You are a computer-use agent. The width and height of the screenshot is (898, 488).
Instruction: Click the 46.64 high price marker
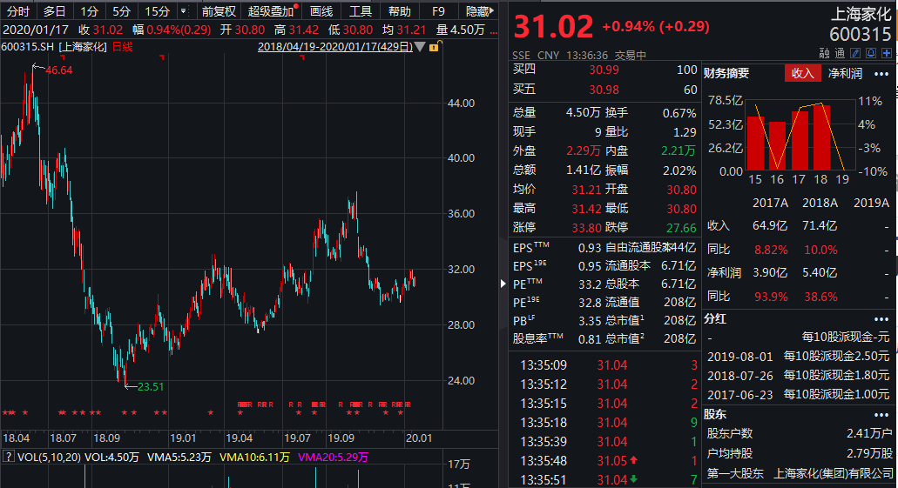(x=59, y=70)
